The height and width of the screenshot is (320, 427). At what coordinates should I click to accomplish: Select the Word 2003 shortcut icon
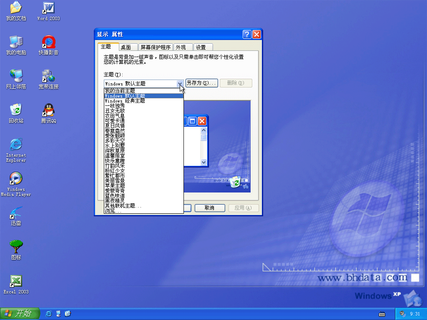(49, 8)
